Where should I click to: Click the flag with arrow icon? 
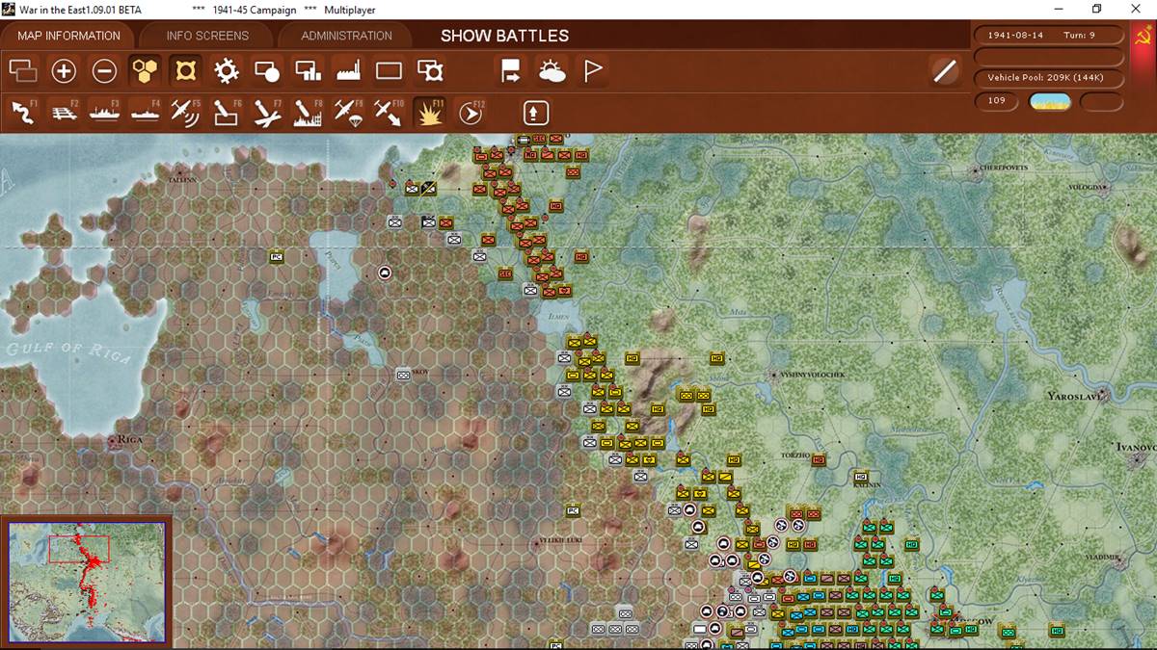point(511,70)
